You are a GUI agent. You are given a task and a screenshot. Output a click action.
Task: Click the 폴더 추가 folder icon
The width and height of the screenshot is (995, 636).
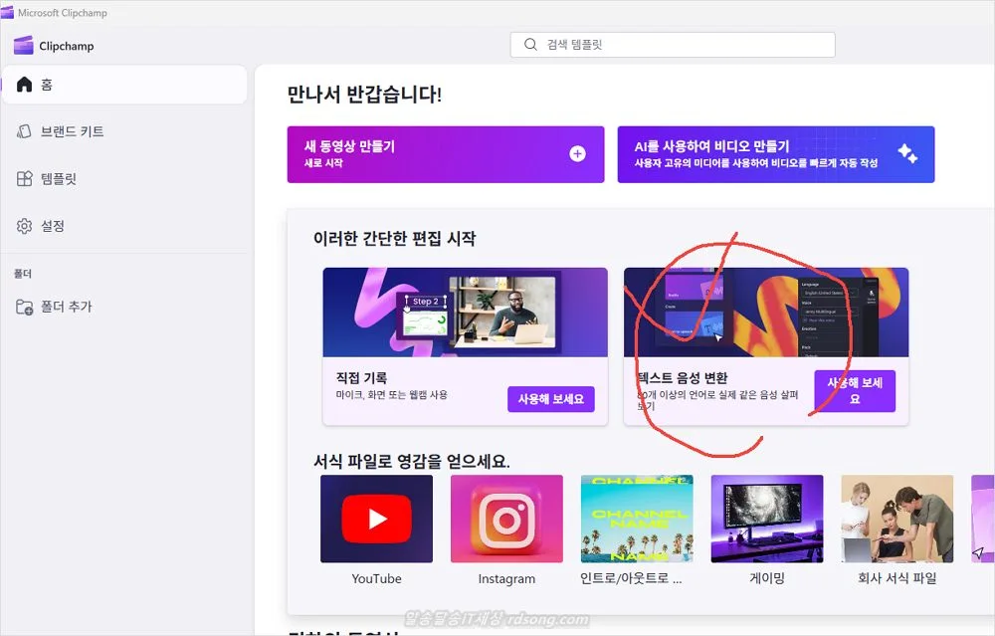(24, 307)
